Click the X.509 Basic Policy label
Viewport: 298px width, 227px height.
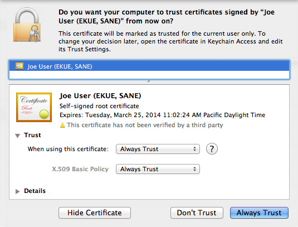click(x=80, y=169)
